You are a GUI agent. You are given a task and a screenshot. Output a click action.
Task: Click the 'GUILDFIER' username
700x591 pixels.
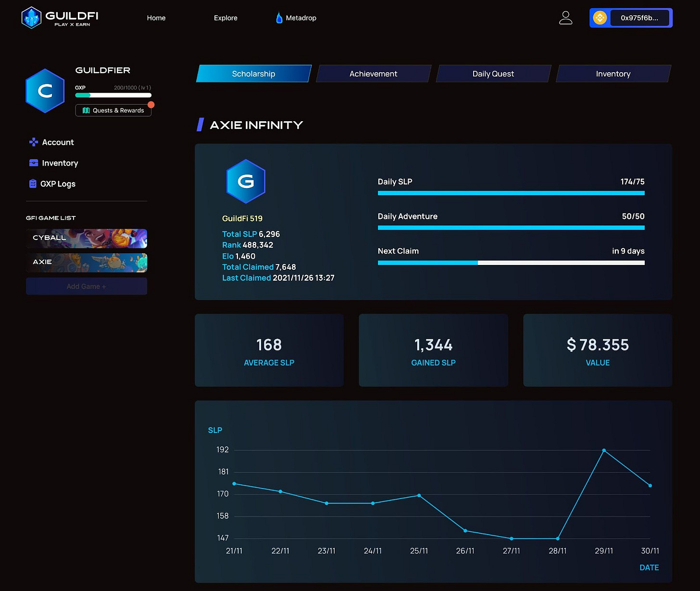(x=103, y=70)
